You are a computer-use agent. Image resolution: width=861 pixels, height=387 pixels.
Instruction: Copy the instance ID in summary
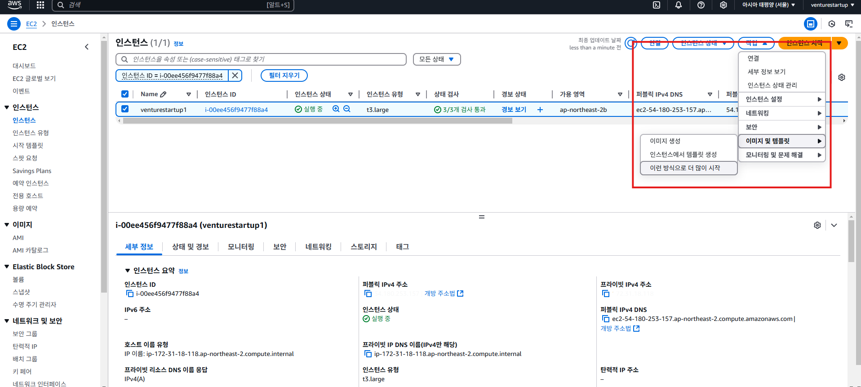[x=130, y=294]
